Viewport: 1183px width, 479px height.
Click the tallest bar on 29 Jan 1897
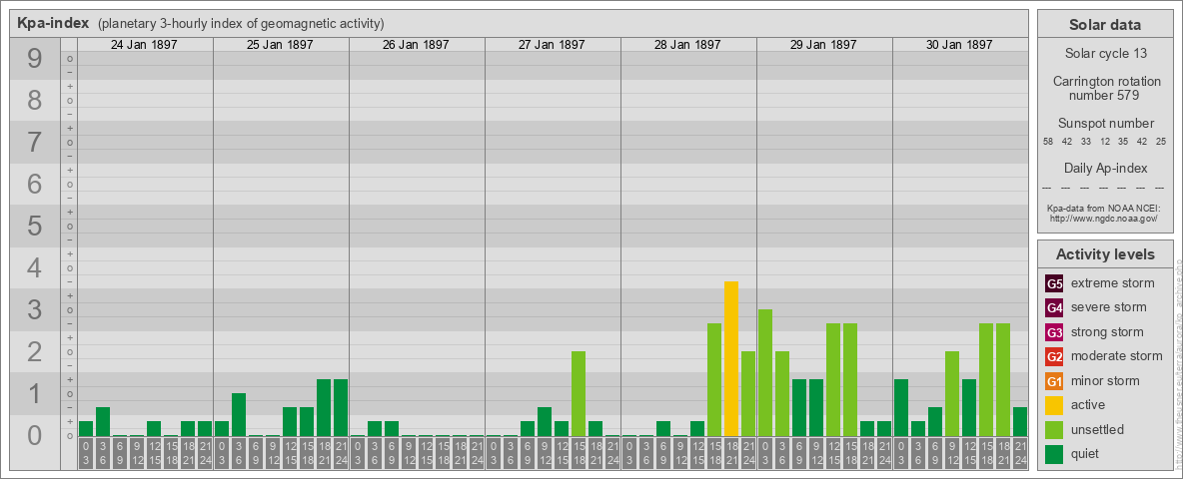(x=765, y=373)
